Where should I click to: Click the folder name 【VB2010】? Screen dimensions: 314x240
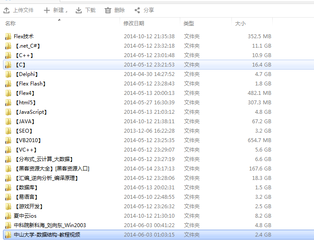(x=28, y=140)
